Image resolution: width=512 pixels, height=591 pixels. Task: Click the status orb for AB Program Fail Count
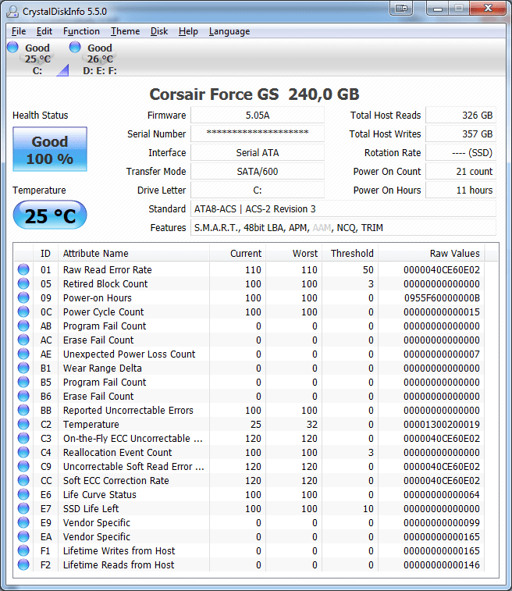coord(23,326)
